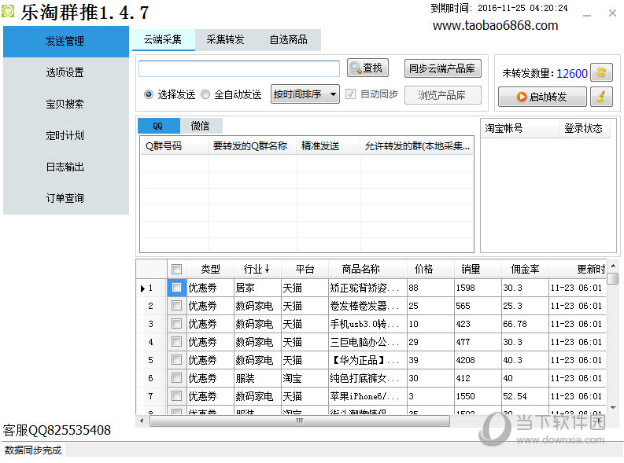This screenshot has height=463, width=624.
Task: Click the 客服QQ825535408 label
Action: click(57, 430)
